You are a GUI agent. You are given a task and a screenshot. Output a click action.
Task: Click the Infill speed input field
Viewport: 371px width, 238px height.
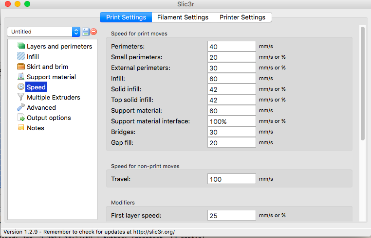coord(232,78)
